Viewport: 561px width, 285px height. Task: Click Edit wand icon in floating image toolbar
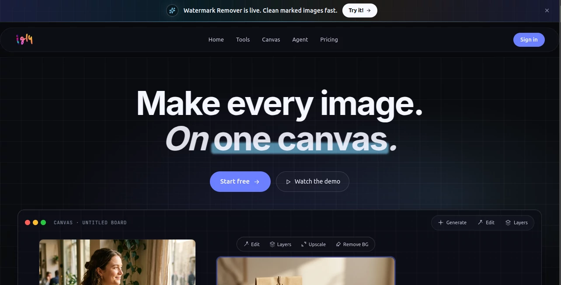246,244
